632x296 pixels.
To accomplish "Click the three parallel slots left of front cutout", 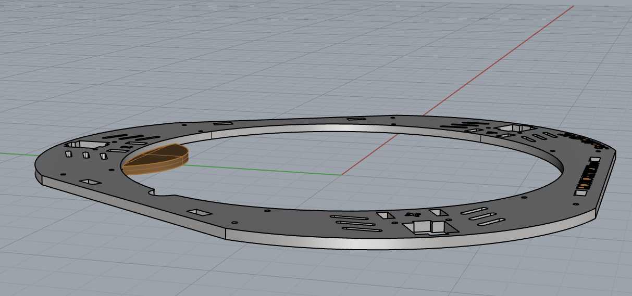I will pyautogui.click(x=357, y=223).
